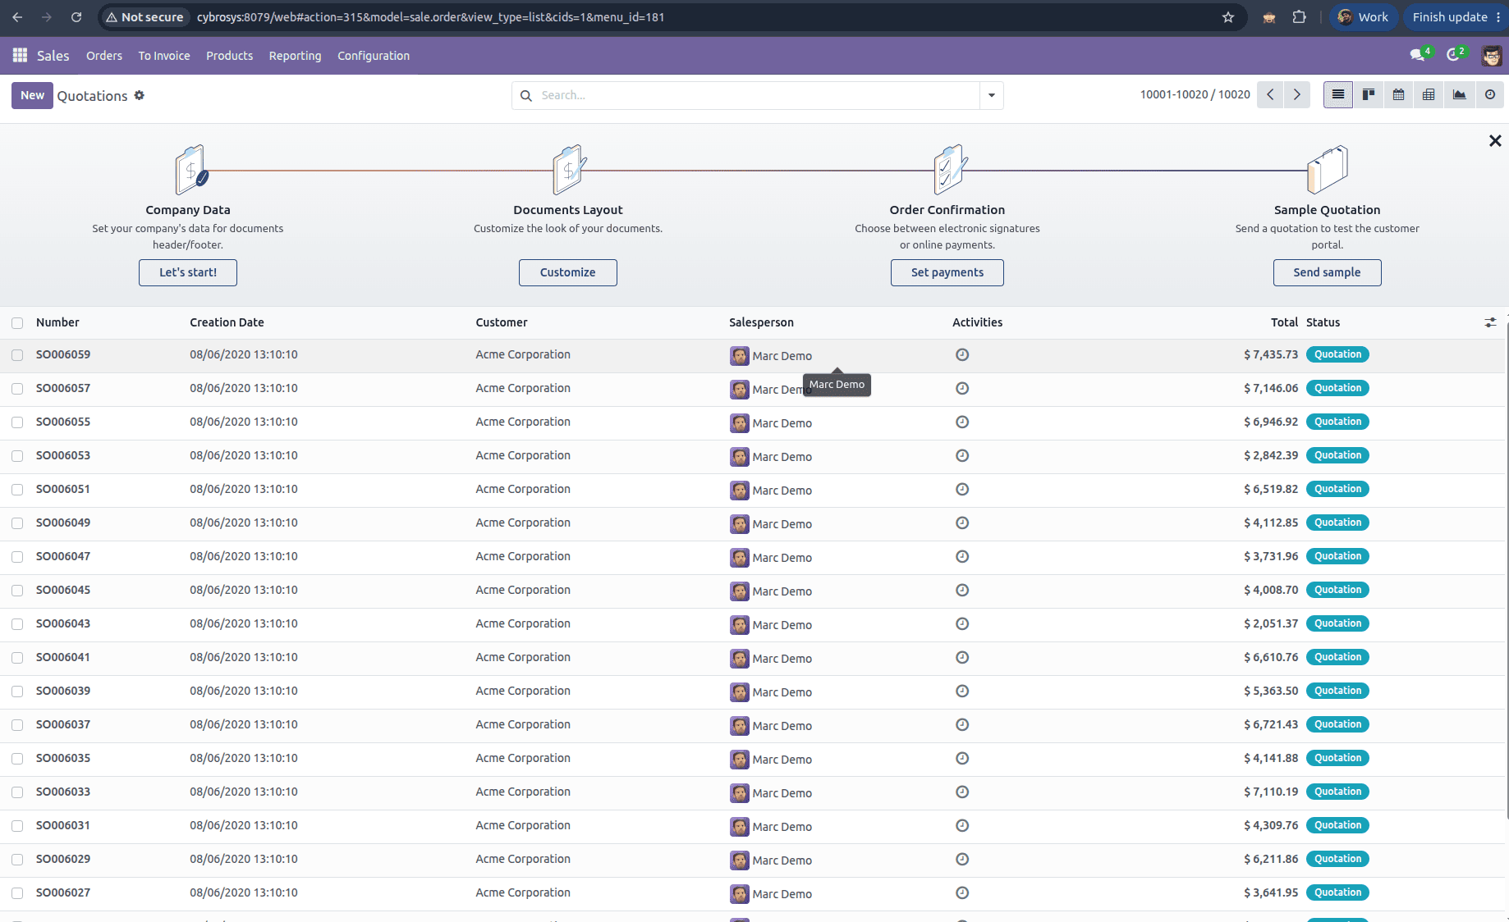Bookmark this page with the star
1509x922 pixels.
pyautogui.click(x=1228, y=17)
